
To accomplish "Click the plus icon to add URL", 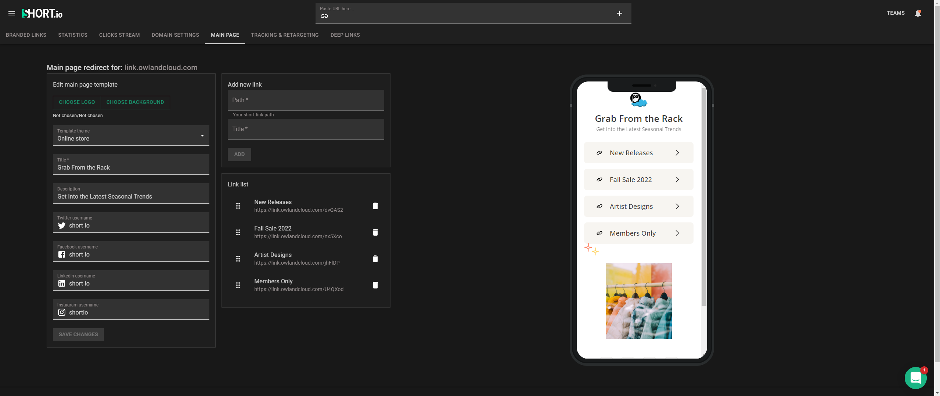I will (619, 13).
